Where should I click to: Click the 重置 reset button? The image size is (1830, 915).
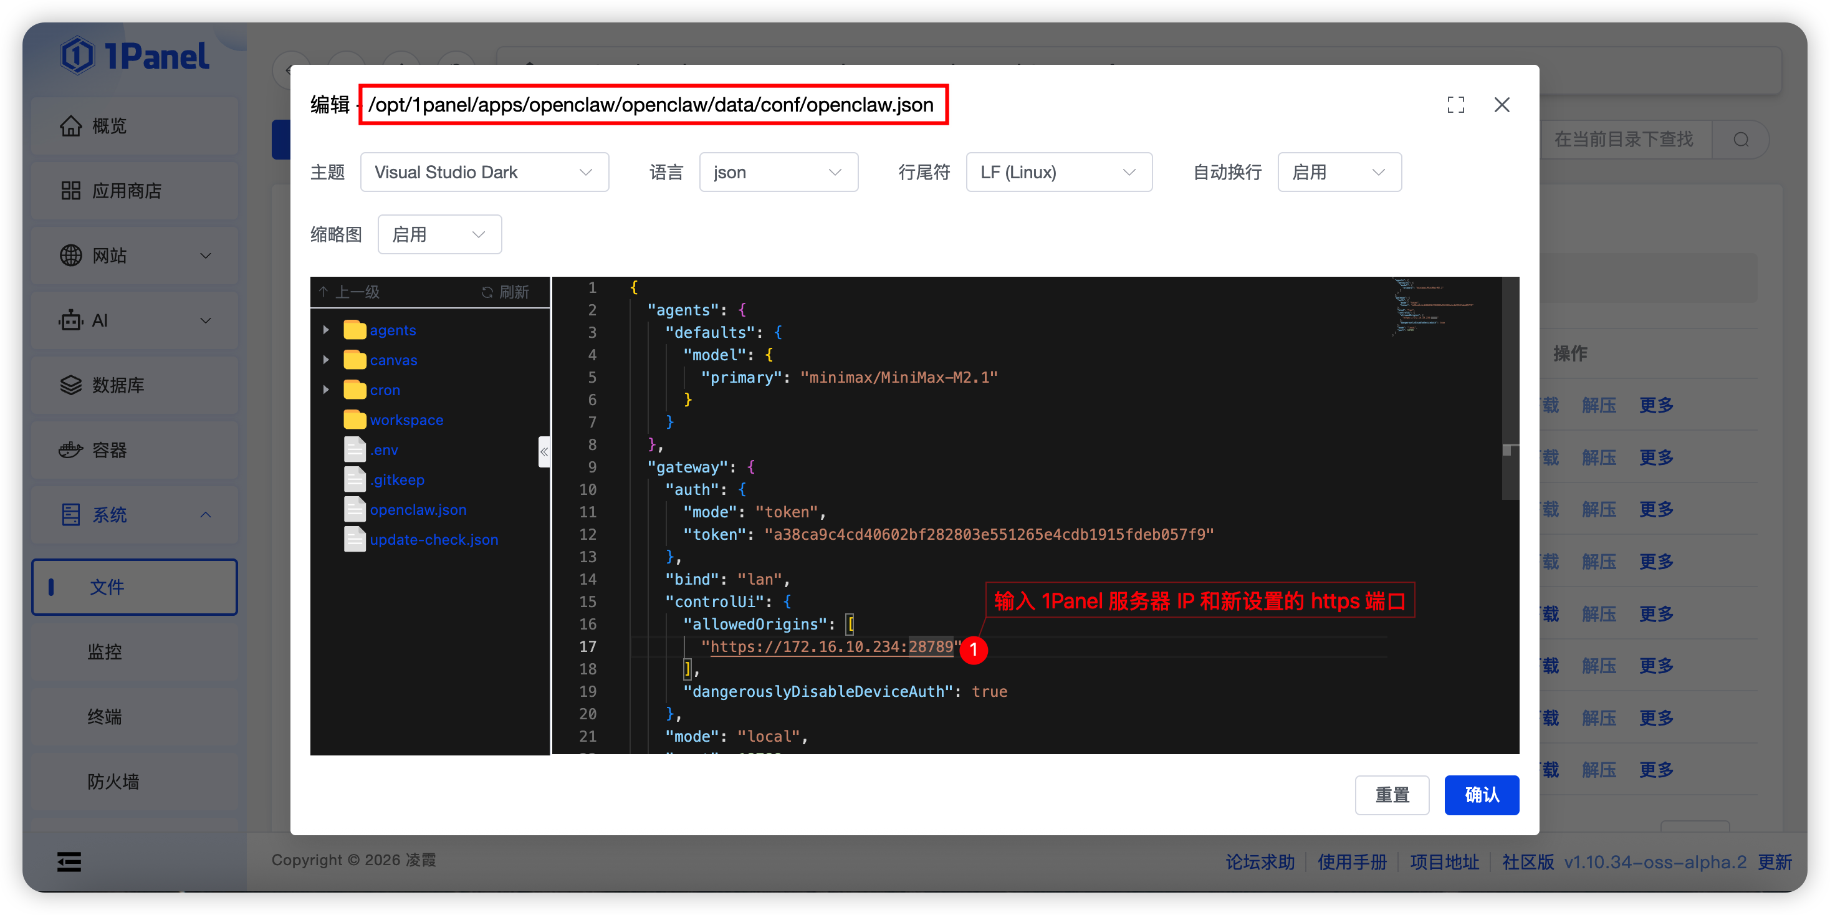(x=1392, y=795)
